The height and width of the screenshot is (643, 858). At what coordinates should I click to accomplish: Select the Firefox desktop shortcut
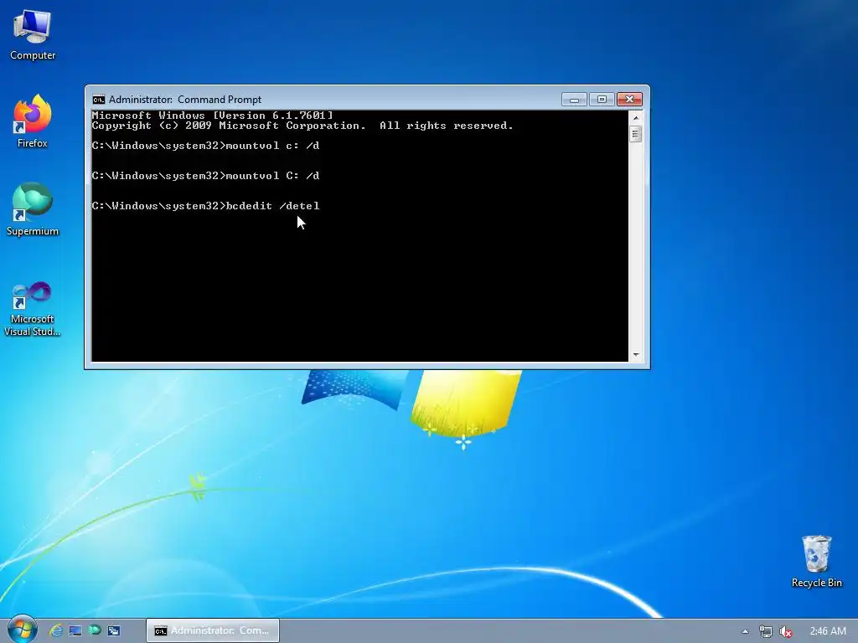(x=33, y=121)
